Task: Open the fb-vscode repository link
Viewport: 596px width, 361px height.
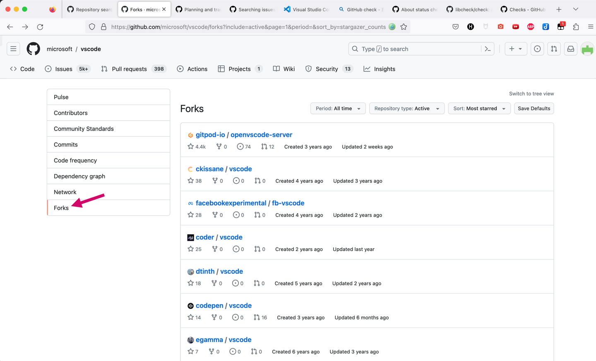Action: 288,203
